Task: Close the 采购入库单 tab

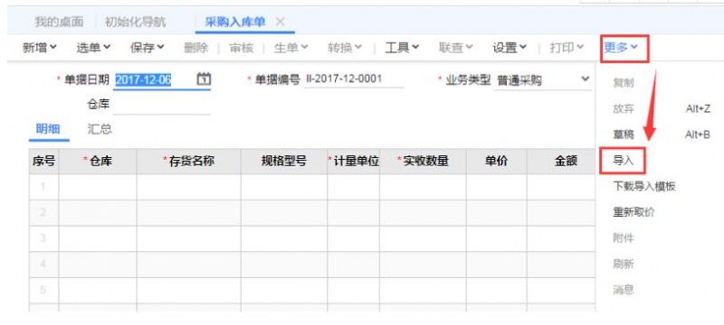Action: coord(280,22)
